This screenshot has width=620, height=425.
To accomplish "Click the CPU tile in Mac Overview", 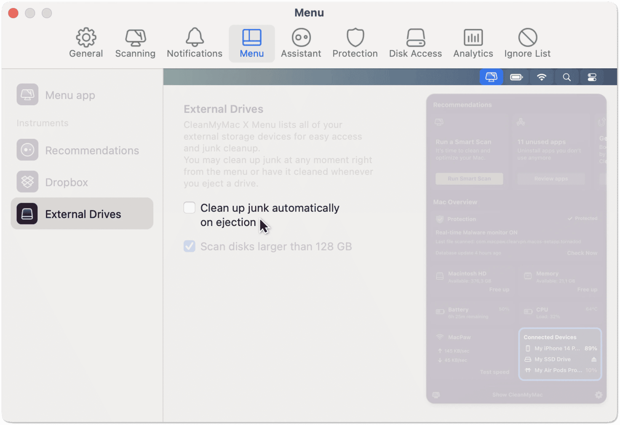I will point(560,313).
